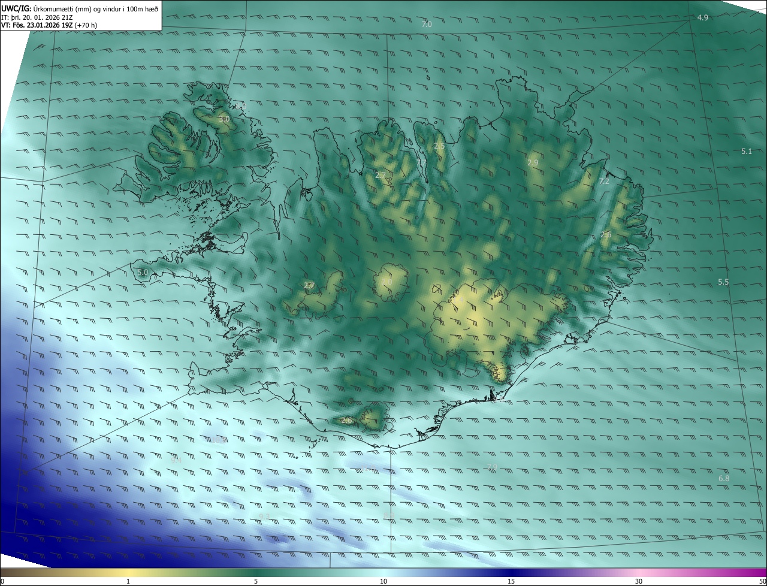This screenshot has width=767, height=586.
Task: Click the map value '5.5'
Action: pos(723,282)
